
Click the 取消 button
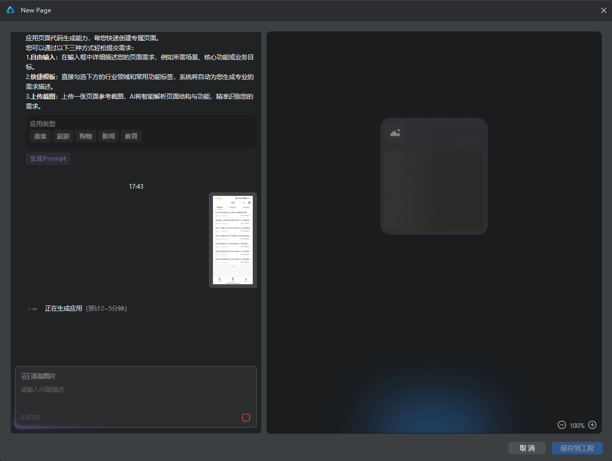[527, 448]
